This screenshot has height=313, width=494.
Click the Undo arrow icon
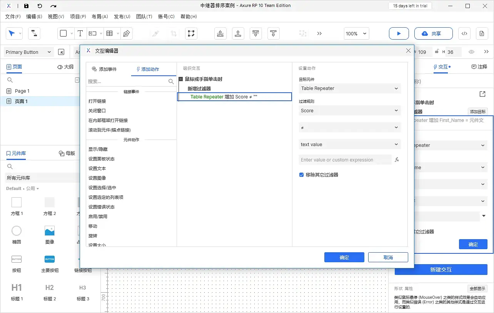coord(40,6)
